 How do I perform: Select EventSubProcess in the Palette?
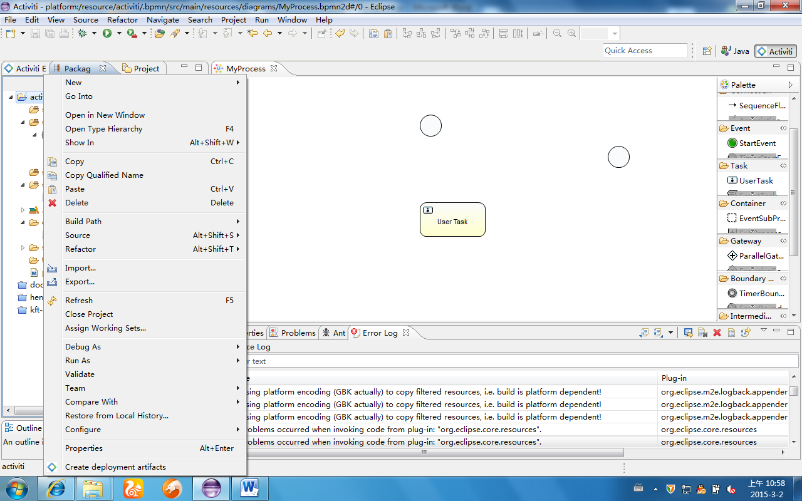click(x=757, y=219)
